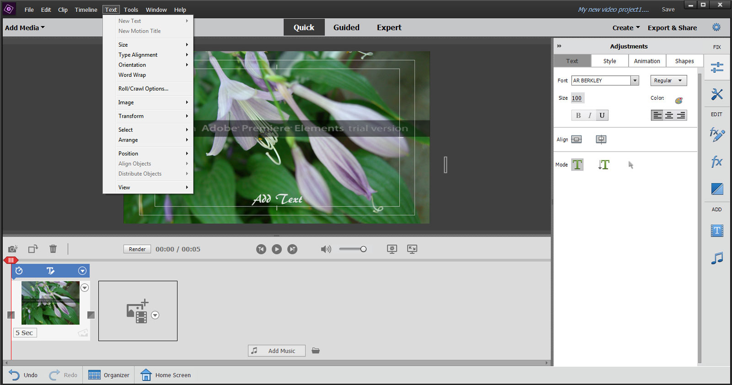Open the Titles and Text icon
Image resolution: width=732 pixels, height=385 pixels.
click(717, 231)
